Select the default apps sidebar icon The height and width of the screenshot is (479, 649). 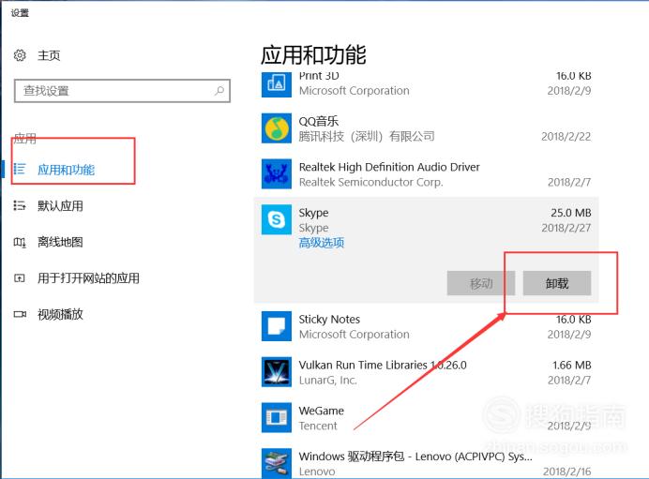20,205
